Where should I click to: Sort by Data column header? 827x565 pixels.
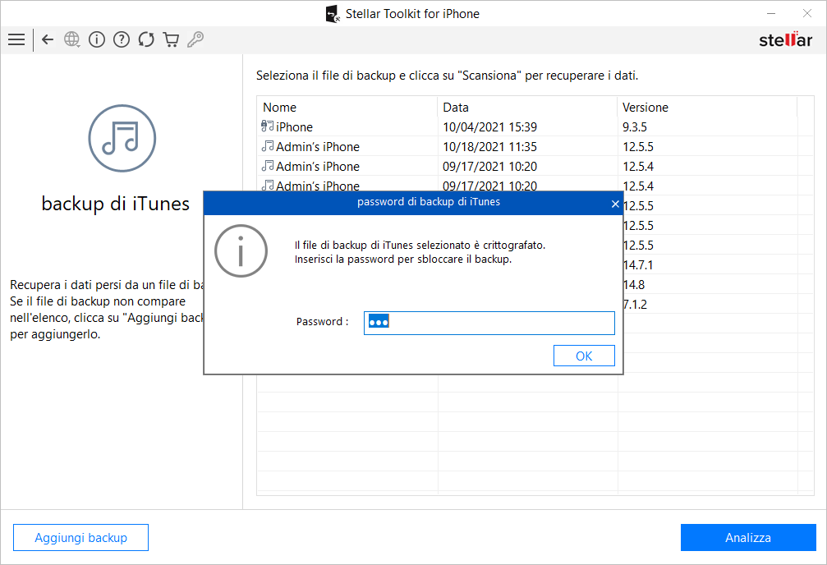pyautogui.click(x=527, y=107)
